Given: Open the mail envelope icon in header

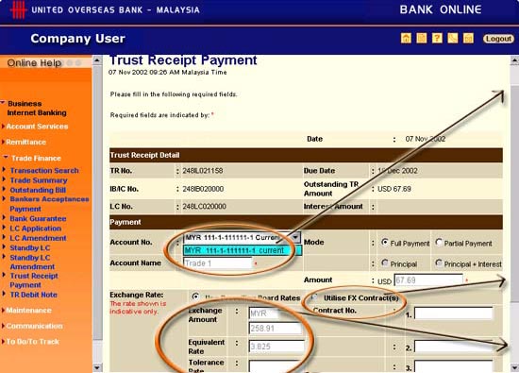Looking at the screenshot, I should (468, 38).
